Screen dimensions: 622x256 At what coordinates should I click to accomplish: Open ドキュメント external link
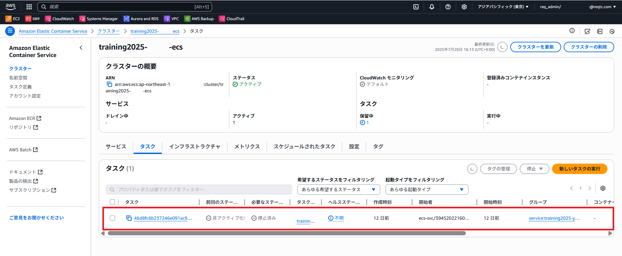coord(26,172)
